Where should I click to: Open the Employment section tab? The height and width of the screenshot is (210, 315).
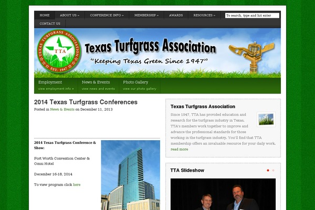pyautogui.click(x=56, y=86)
